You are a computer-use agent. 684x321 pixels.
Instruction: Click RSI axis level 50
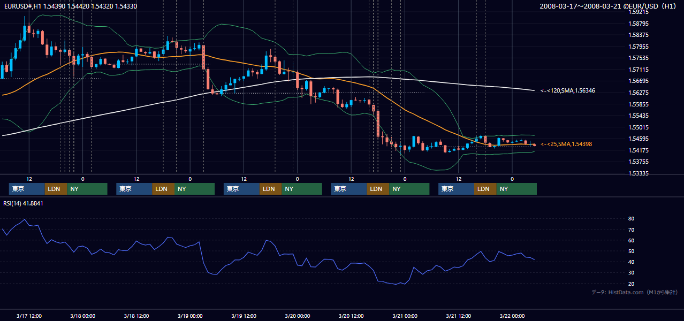632,251
